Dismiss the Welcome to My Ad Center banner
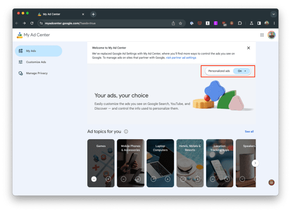The height and width of the screenshot is (212, 291). pyautogui.click(x=248, y=48)
